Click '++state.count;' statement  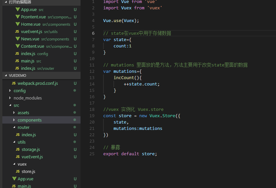coord(142,84)
